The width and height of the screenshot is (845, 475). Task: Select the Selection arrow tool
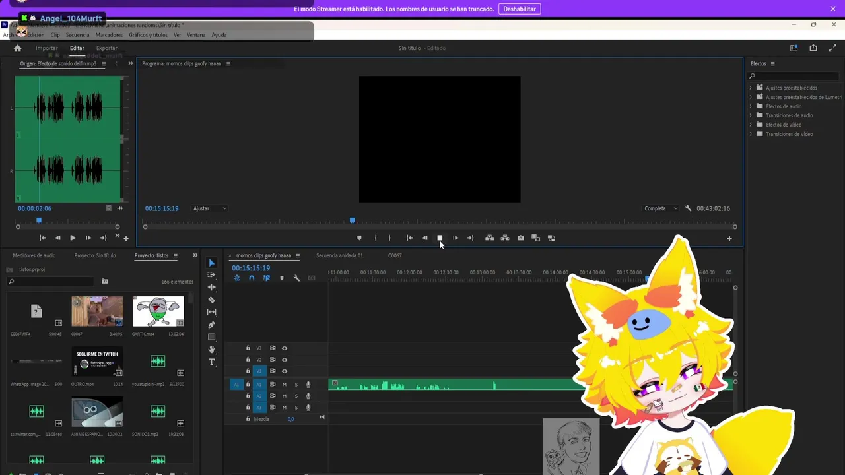tap(212, 263)
